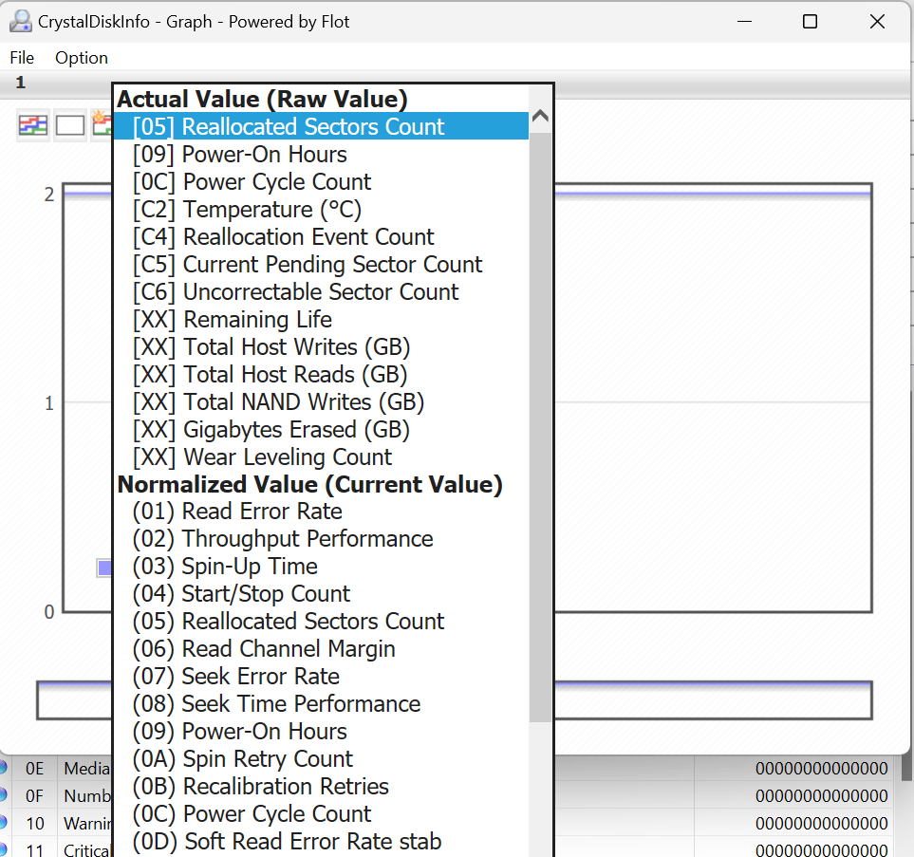Click the CrystalDiskInfo app icon in title bar
Viewport: 914px width, 857px height.
(20, 22)
